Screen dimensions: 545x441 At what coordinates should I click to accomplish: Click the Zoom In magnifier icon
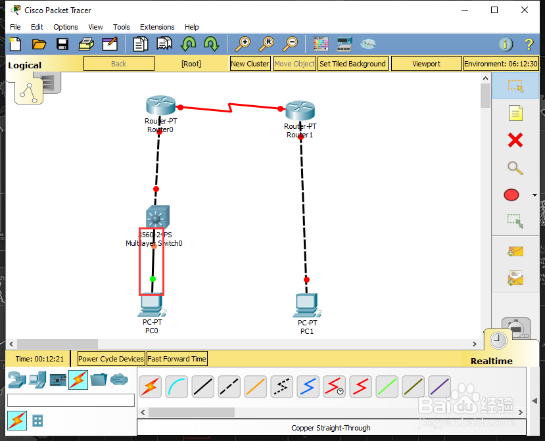coord(243,44)
